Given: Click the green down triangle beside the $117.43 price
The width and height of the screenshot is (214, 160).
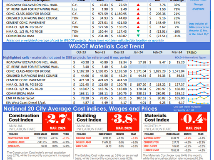Looking at the screenshot, I should coord(138,31).
